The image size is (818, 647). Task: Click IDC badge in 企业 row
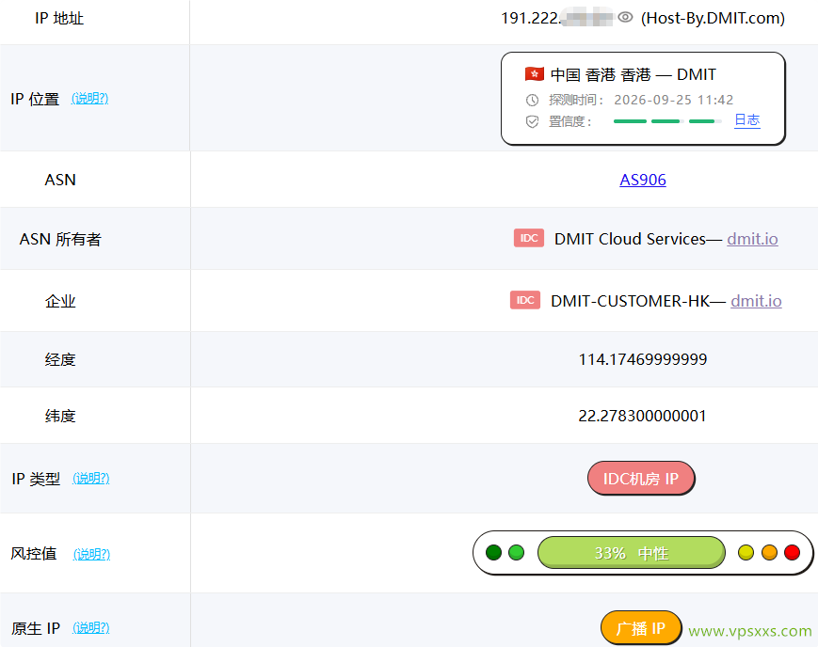tap(525, 300)
